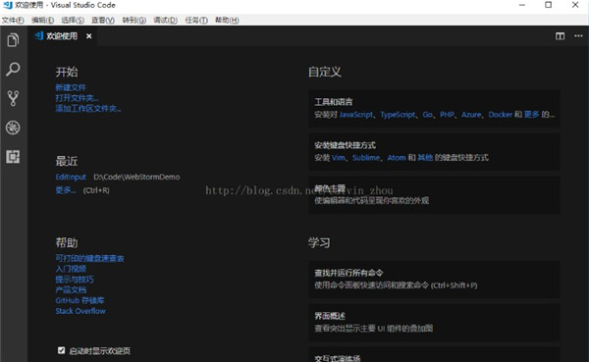Open the 转到(G) menu
This screenshot has width=589, height=362.
tap(134, 20)
